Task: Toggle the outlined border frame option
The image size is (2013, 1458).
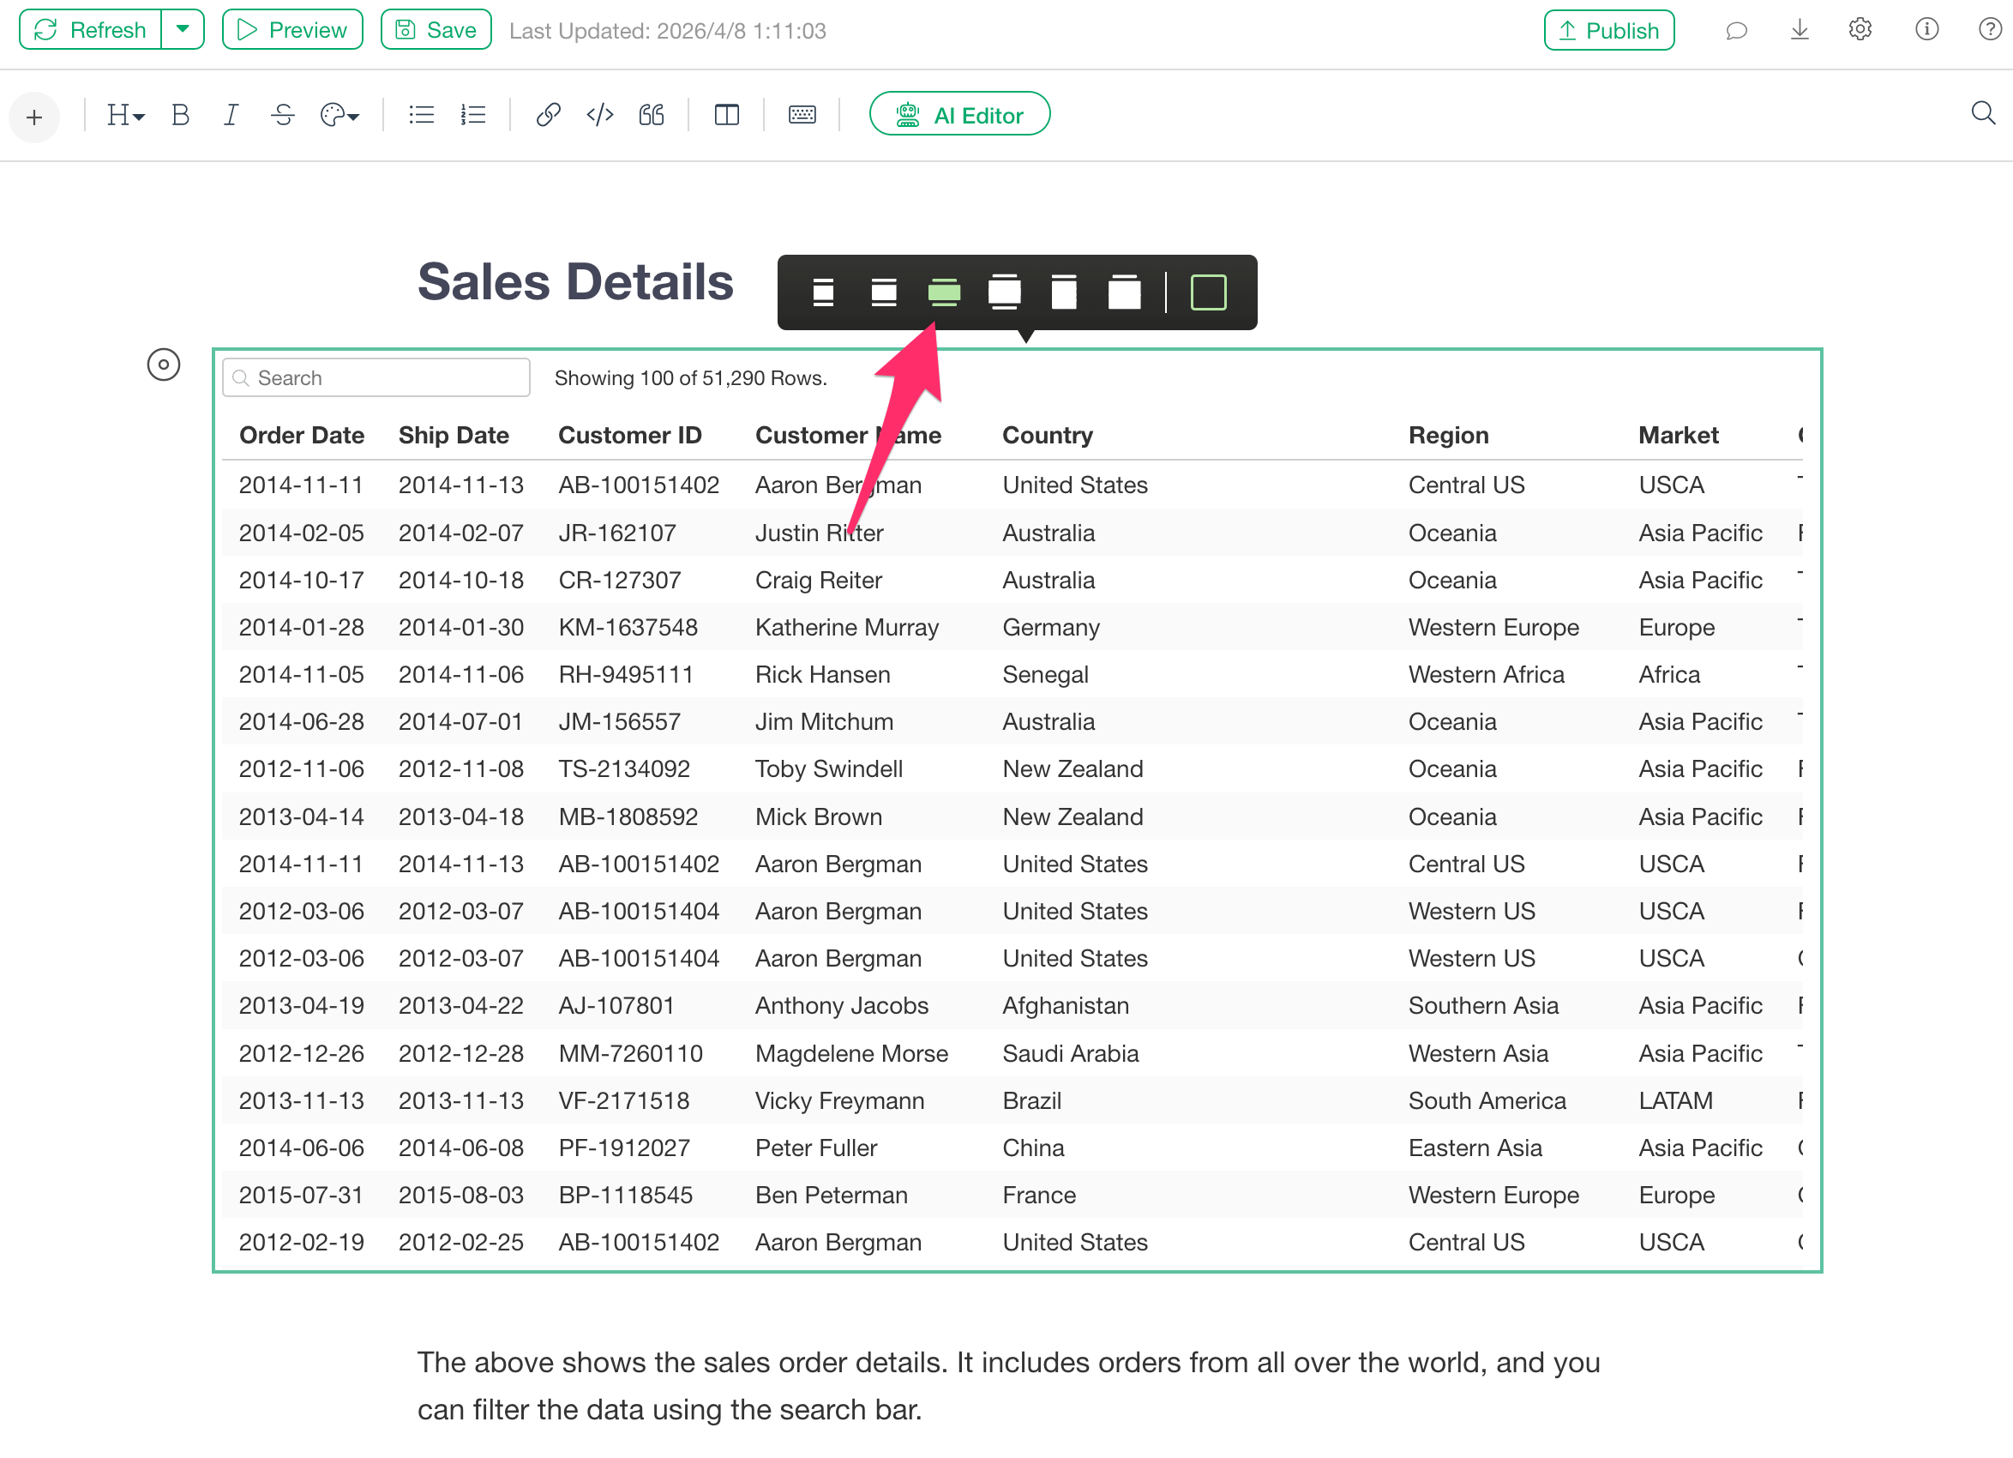Action: [1207, 292]
